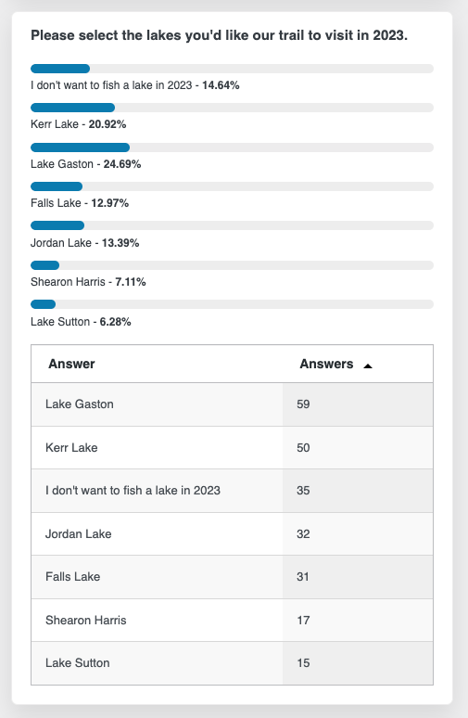The image size is (468, 718).
Task: Click the value 35 in the table
Action: pyautogui.click(x=303, y=491)
